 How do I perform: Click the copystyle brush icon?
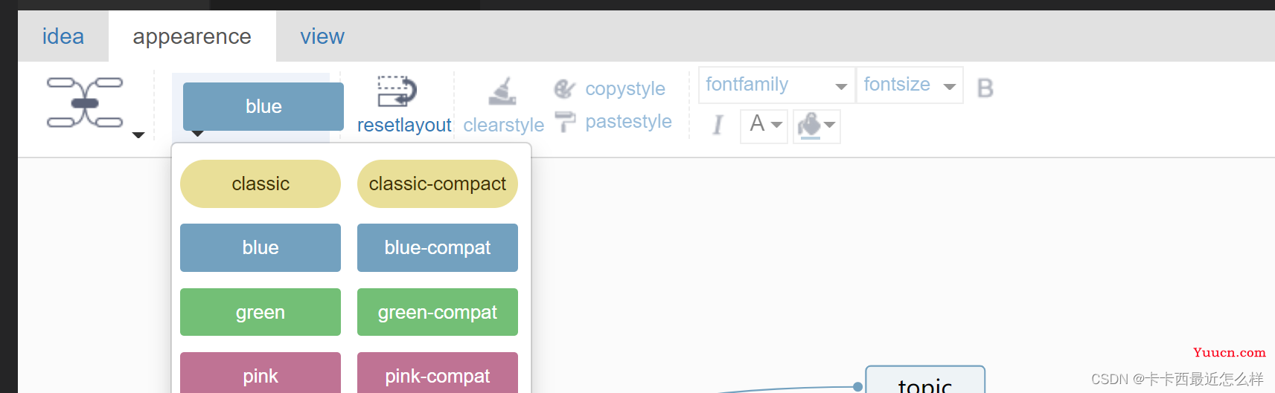pyautogui.click(x=565, y=89)
